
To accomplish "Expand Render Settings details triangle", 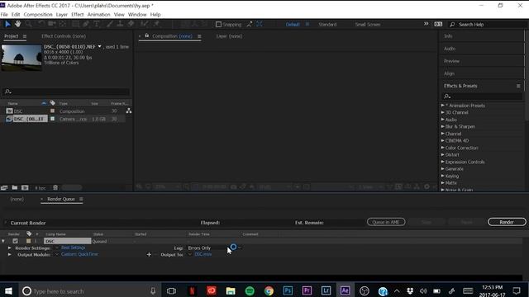I will [9, 247].
